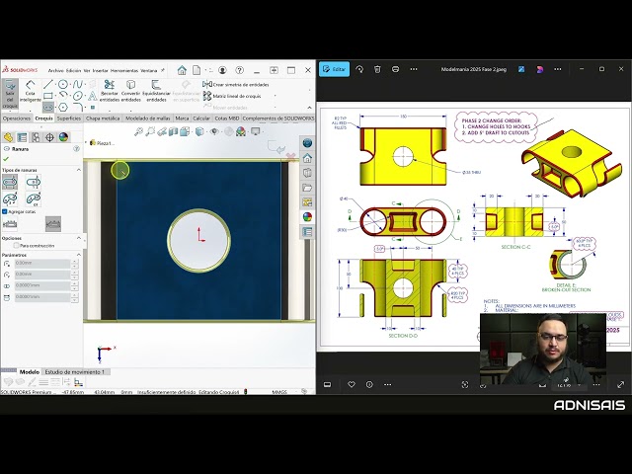Click the slot width parameter field
The image size is (632, 474).
tap(42, 285)
